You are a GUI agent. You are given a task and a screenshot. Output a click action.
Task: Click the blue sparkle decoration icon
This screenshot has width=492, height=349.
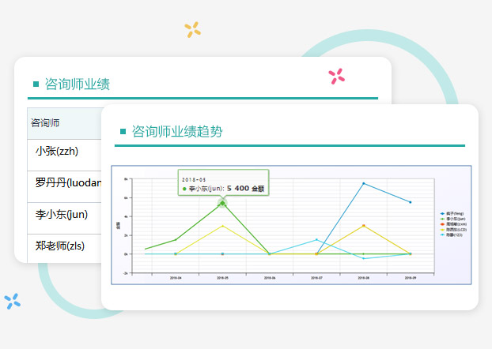click(12, 300)
